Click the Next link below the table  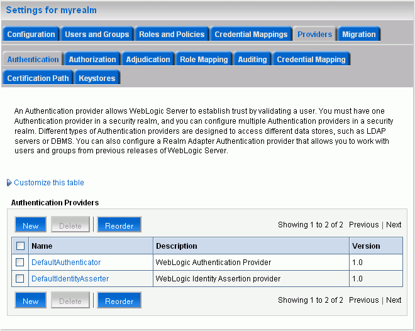[394, 300]
